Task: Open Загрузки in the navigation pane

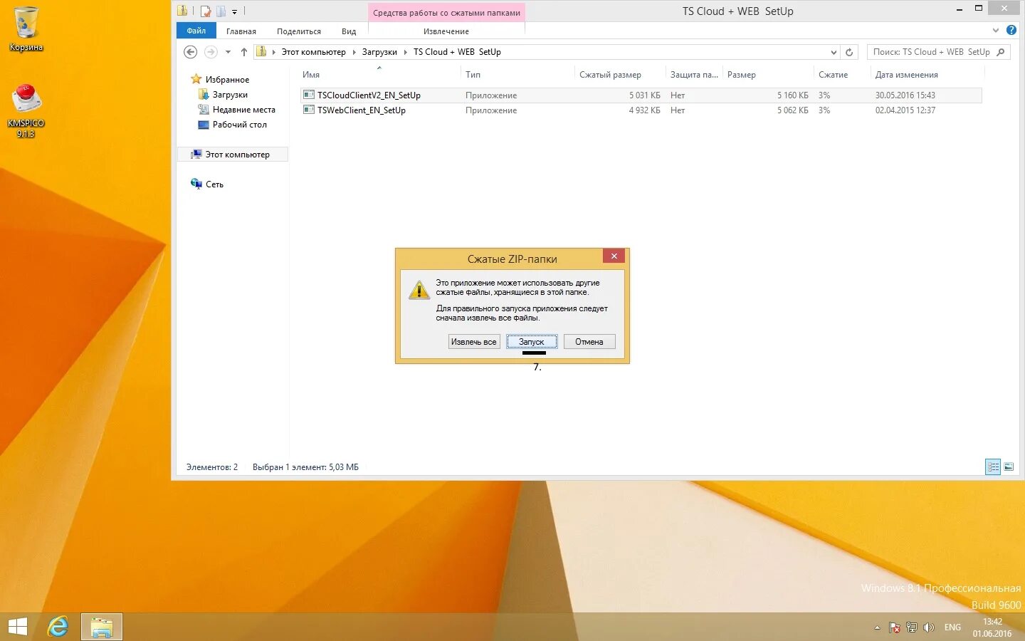Action: tap(230, 95)
